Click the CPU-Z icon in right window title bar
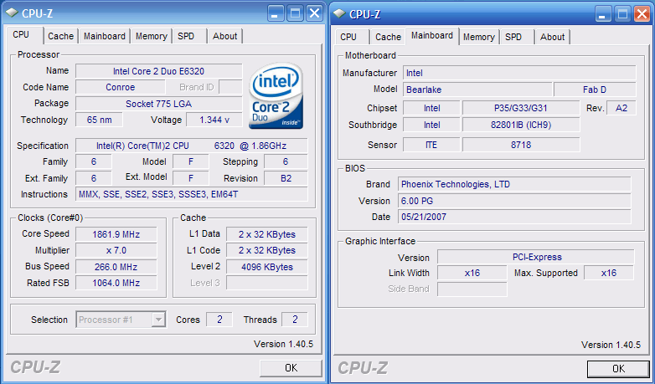This screenshot has height=384, width=655. 339,13
